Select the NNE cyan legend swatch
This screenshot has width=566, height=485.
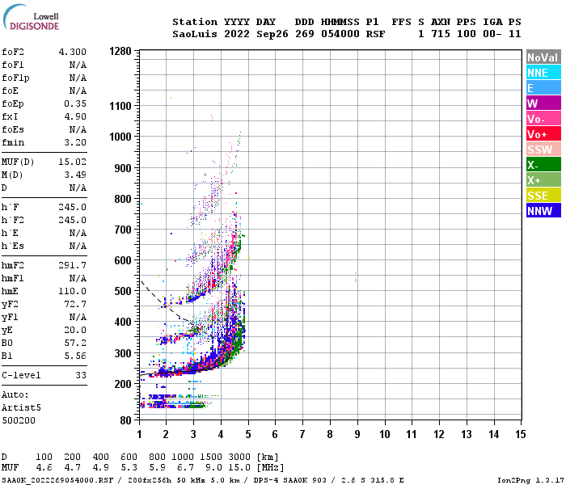543,73
